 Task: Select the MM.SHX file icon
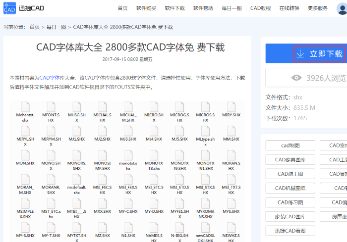231,131
